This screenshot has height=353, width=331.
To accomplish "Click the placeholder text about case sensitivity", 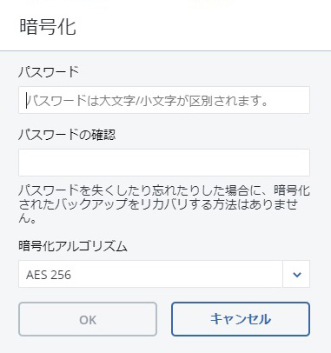I will click(148, 101).
